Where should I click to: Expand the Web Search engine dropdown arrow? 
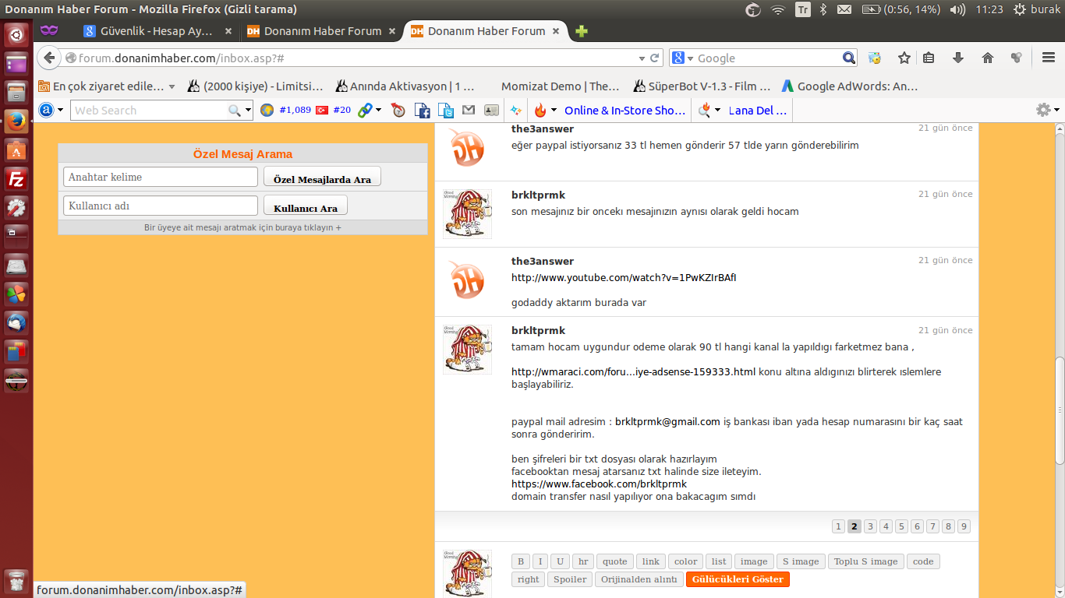[249, 111]
